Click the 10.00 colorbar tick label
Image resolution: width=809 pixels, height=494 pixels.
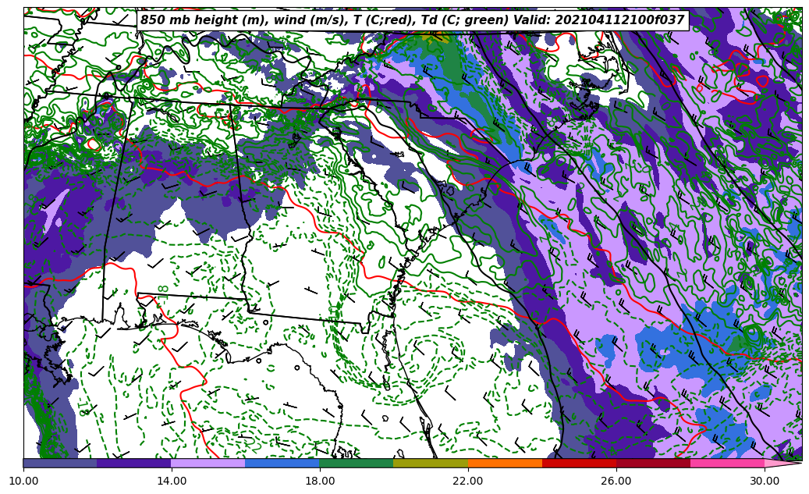[x=23, y=481]
